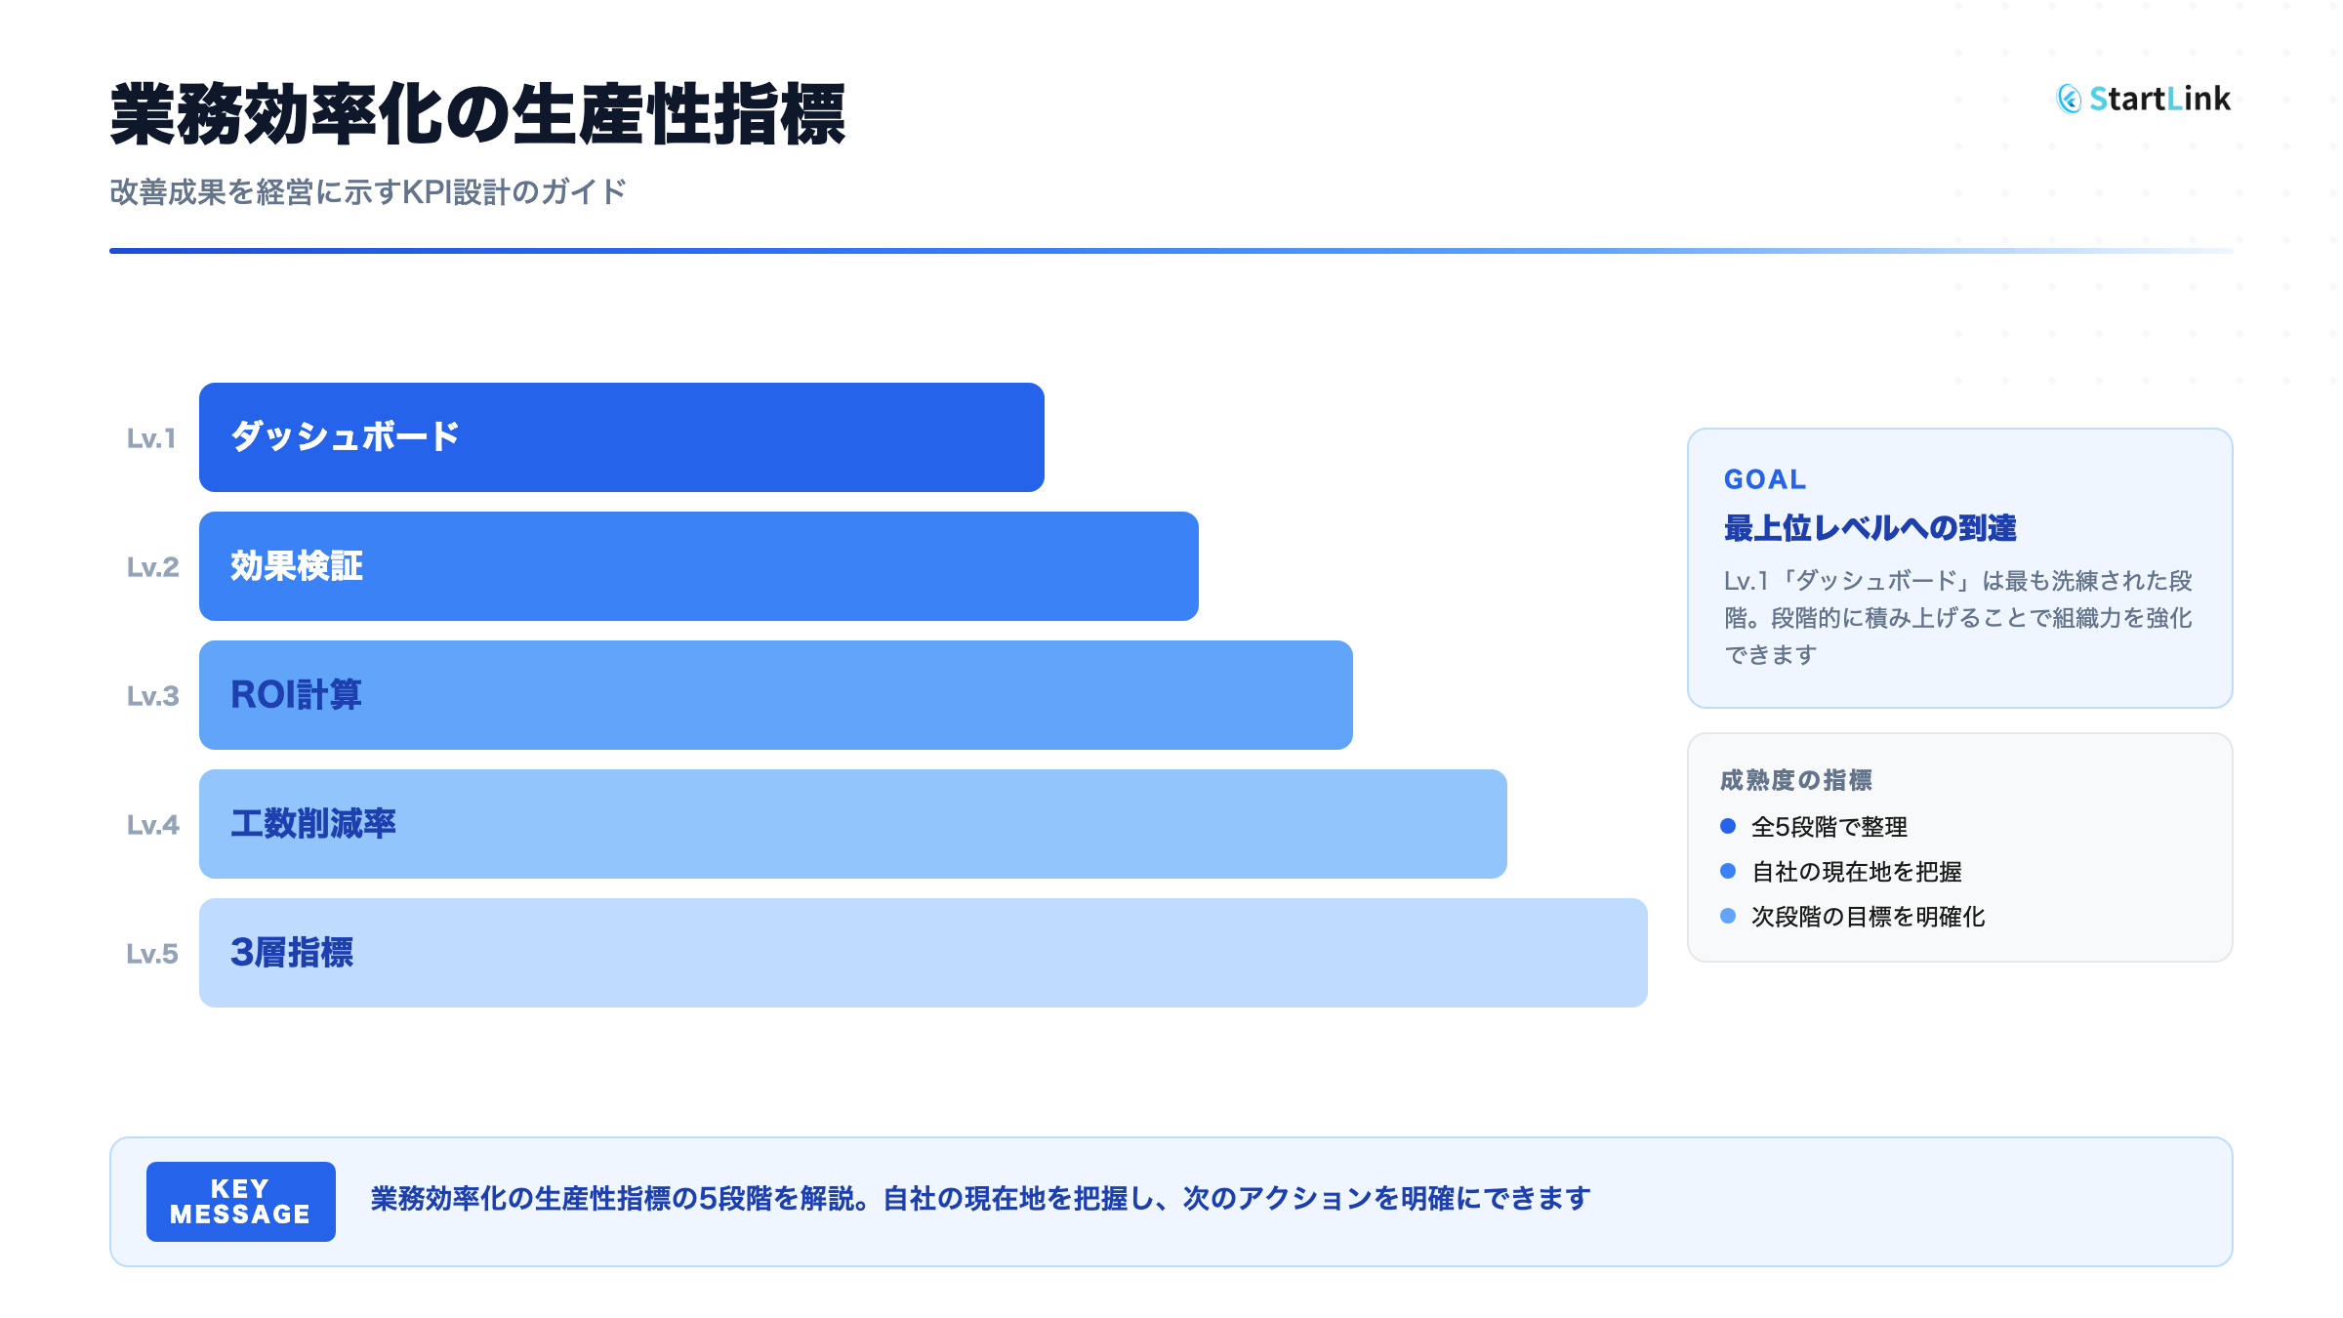
Task: Click the 成熟度の指標 panel title
Action: click(1795, 780)
